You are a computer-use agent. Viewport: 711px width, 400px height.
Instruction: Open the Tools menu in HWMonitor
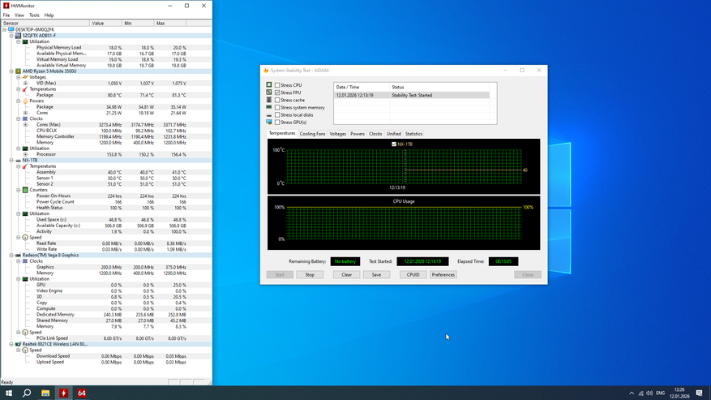point(34,15)
